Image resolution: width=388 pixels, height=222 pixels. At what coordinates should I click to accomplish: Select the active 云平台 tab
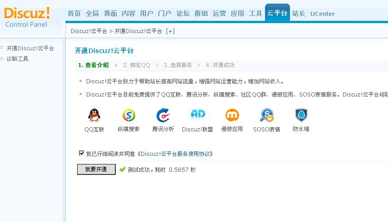point(277,13)
